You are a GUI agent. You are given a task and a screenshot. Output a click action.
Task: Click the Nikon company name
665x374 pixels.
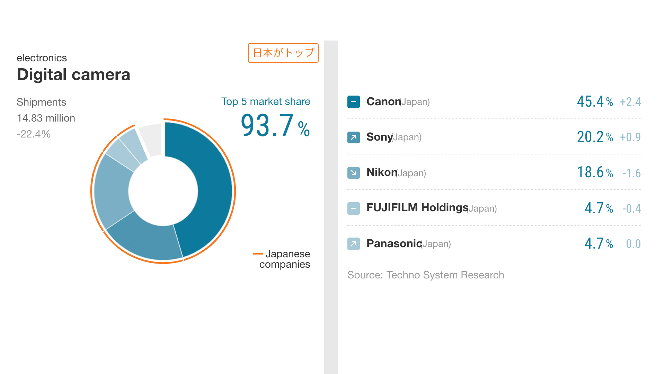381,172
